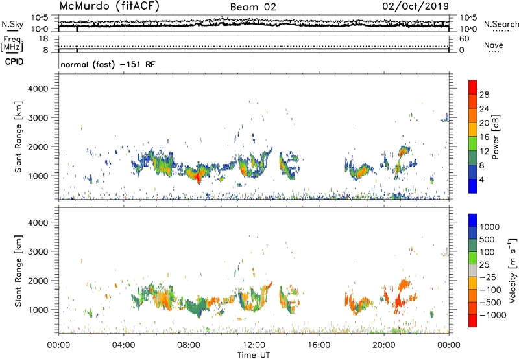
Task: Click the "16" value on Power scale
Action: [x=484, y=137]
